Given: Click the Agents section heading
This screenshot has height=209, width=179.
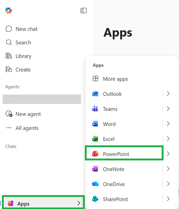Looking at the screenshot, I should (12, 87).
